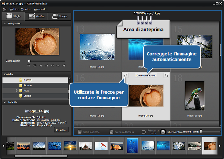
Task: Rotate image_14 with the top-left arrow
Action: [126, 75]
